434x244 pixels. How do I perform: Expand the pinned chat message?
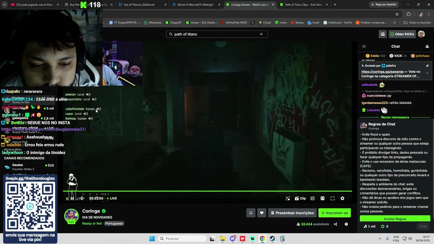pyautogui.click(x=427, y=73)
